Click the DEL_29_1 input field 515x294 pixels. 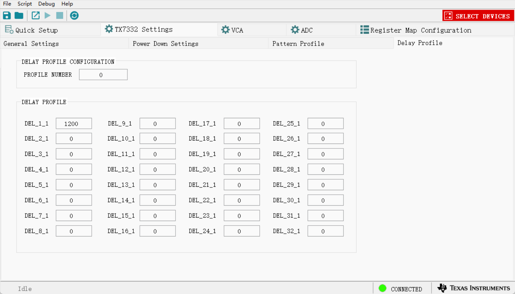[326, 185]
